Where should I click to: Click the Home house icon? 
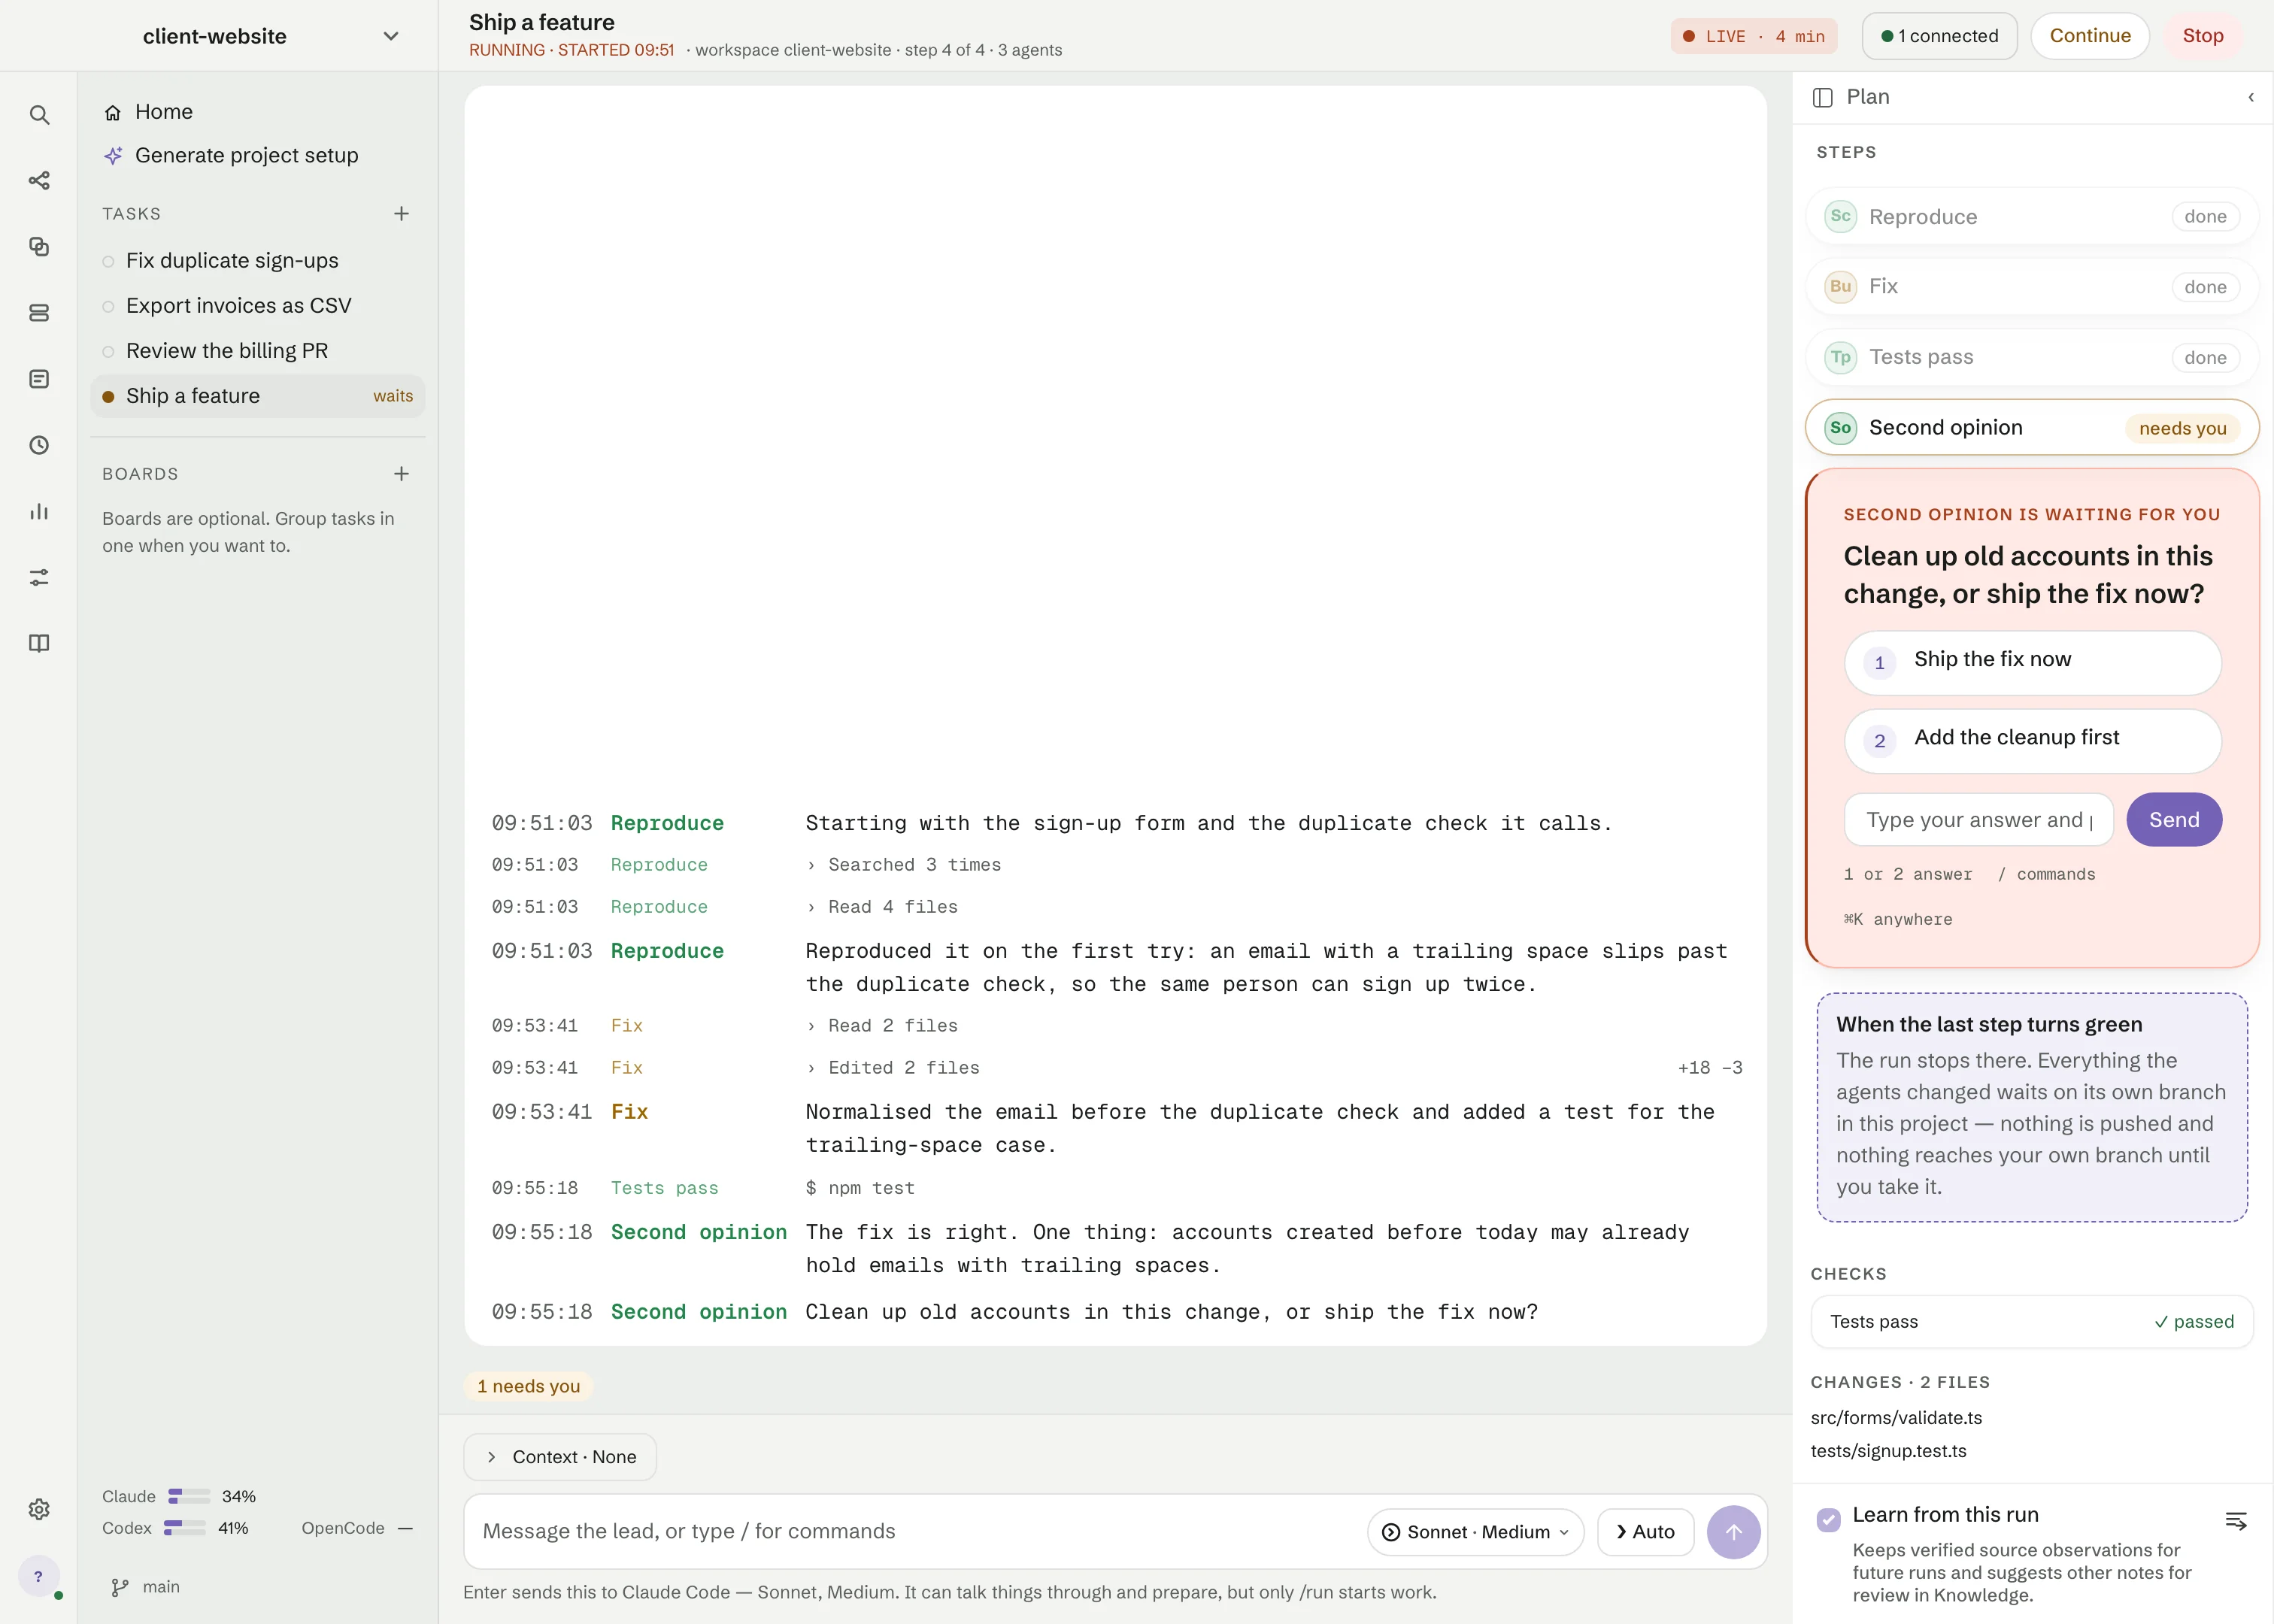113,112
